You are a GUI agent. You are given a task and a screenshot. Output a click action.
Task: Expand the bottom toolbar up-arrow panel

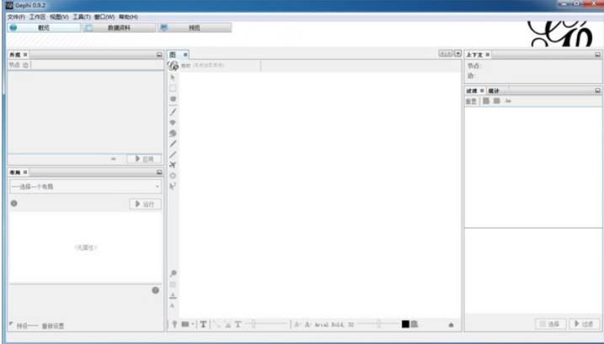point(450,325)
